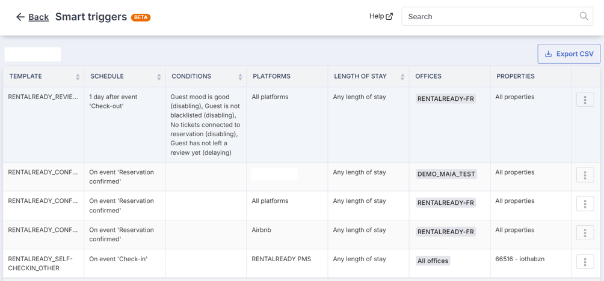Image resolution: width=604 pixels, height=281 pixels.
Task: Click the All offices tag
Action: [433, 261]
